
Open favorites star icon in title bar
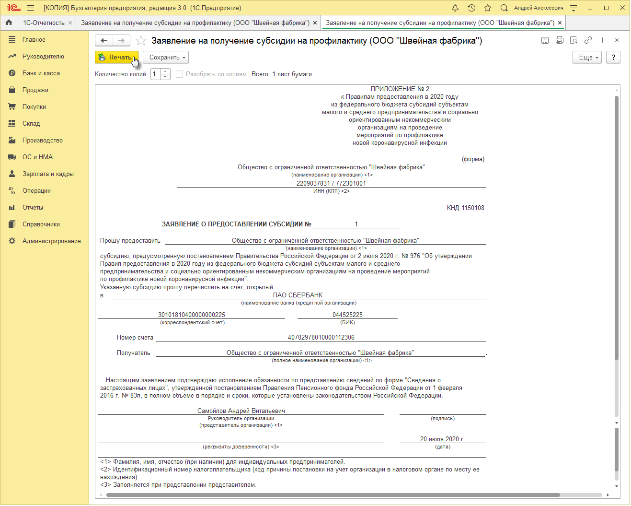(488, 8)
